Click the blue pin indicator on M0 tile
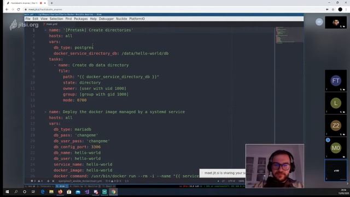The image size is (350, 197). (x=328, y=140)
